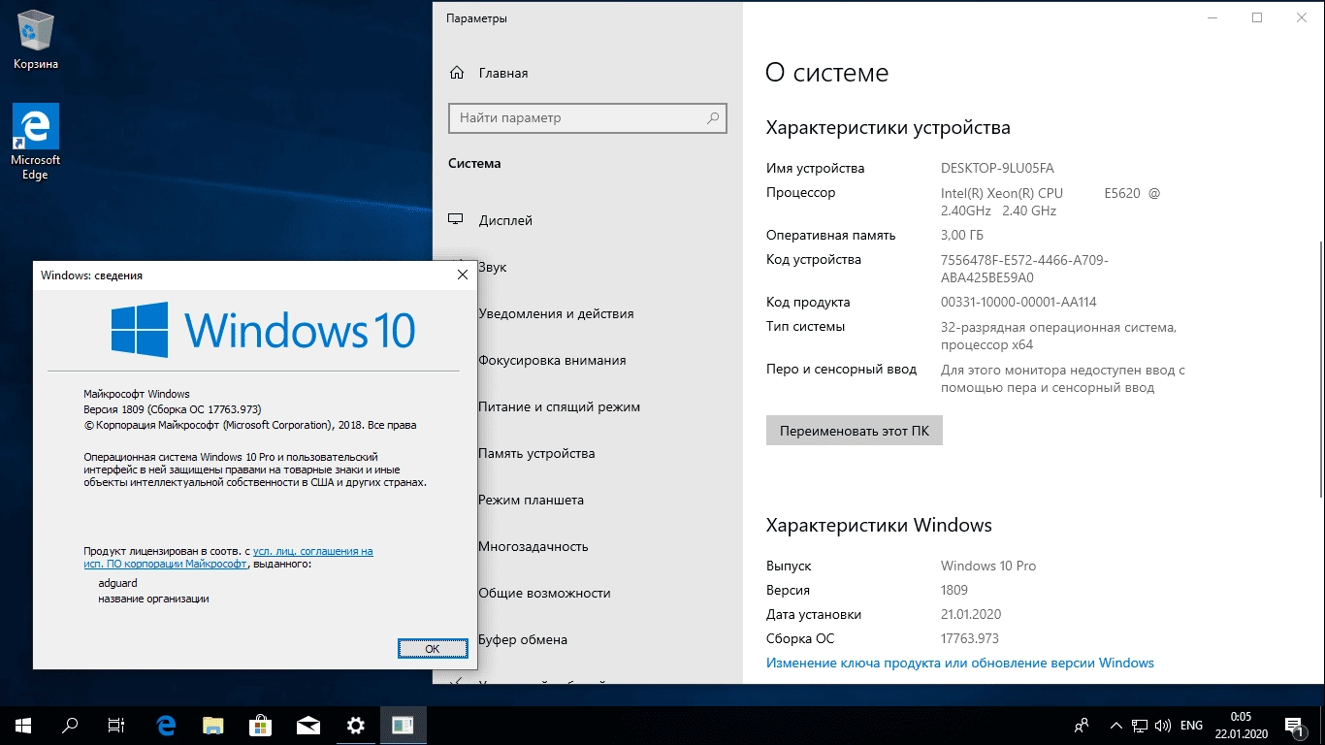Click the О системе page heading
This screenshot has width=1325, height=745.
pos(827,73)
